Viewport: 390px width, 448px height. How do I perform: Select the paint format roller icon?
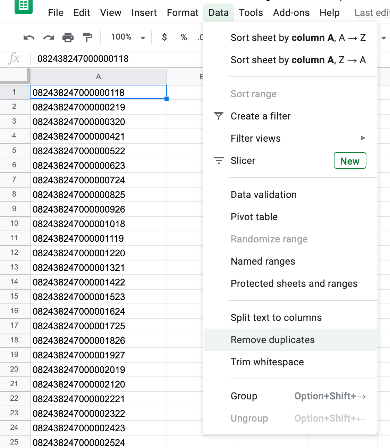pyautogui.click(x=88, y=37)
